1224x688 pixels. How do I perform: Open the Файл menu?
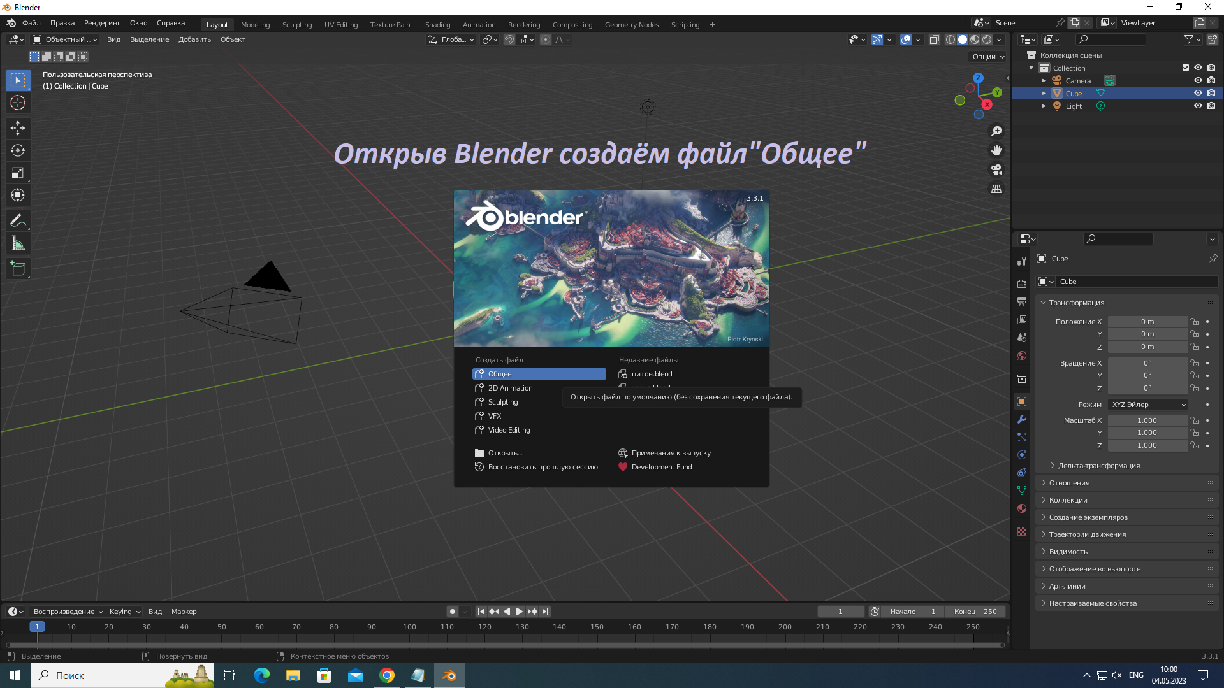point(31,23)
